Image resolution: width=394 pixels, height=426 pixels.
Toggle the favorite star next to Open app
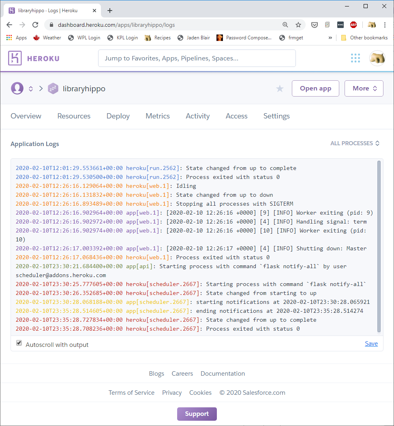point(280,88)
